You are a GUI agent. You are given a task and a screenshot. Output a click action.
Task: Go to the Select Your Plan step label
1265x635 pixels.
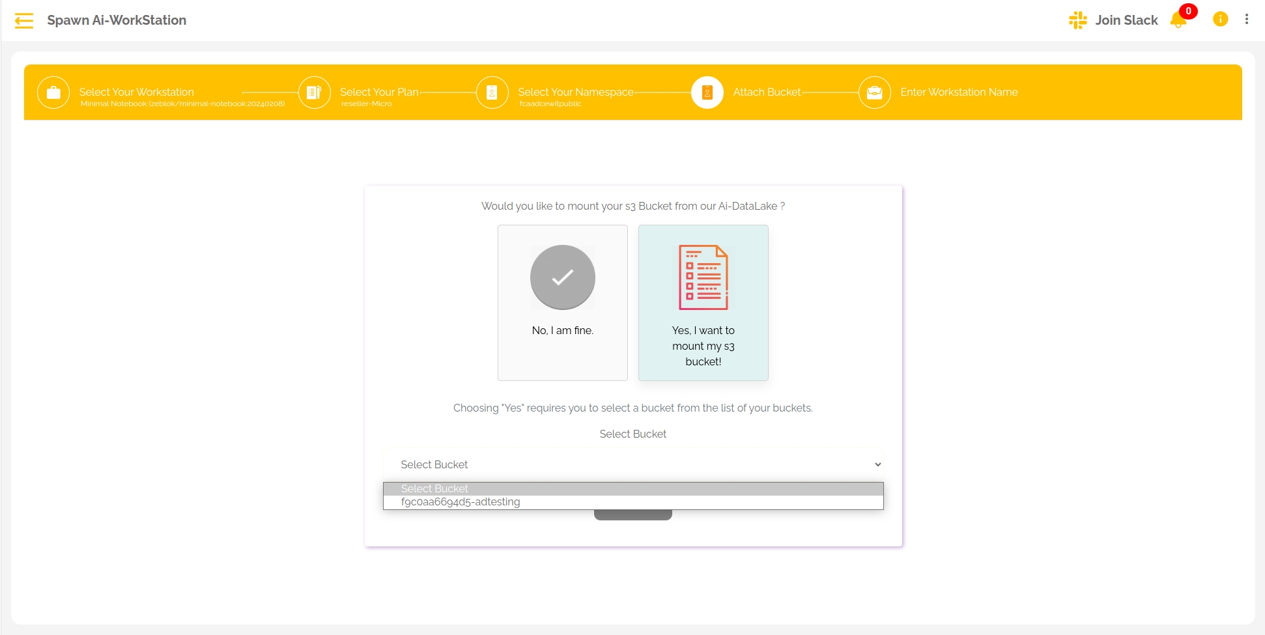(379, 92)
